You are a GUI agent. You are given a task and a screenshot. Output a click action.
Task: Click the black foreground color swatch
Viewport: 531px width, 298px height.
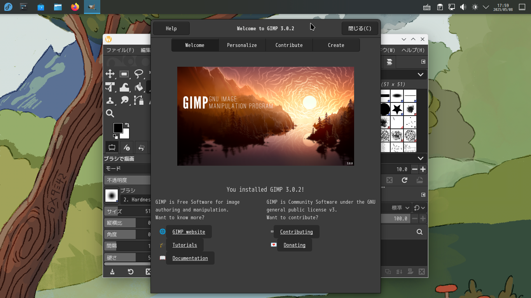coord(118,128)
